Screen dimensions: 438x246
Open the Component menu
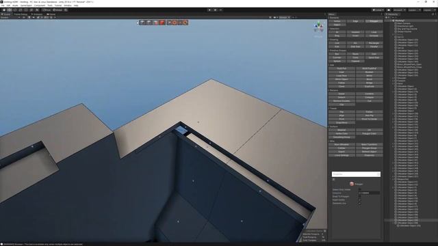(x=40, y=5)
